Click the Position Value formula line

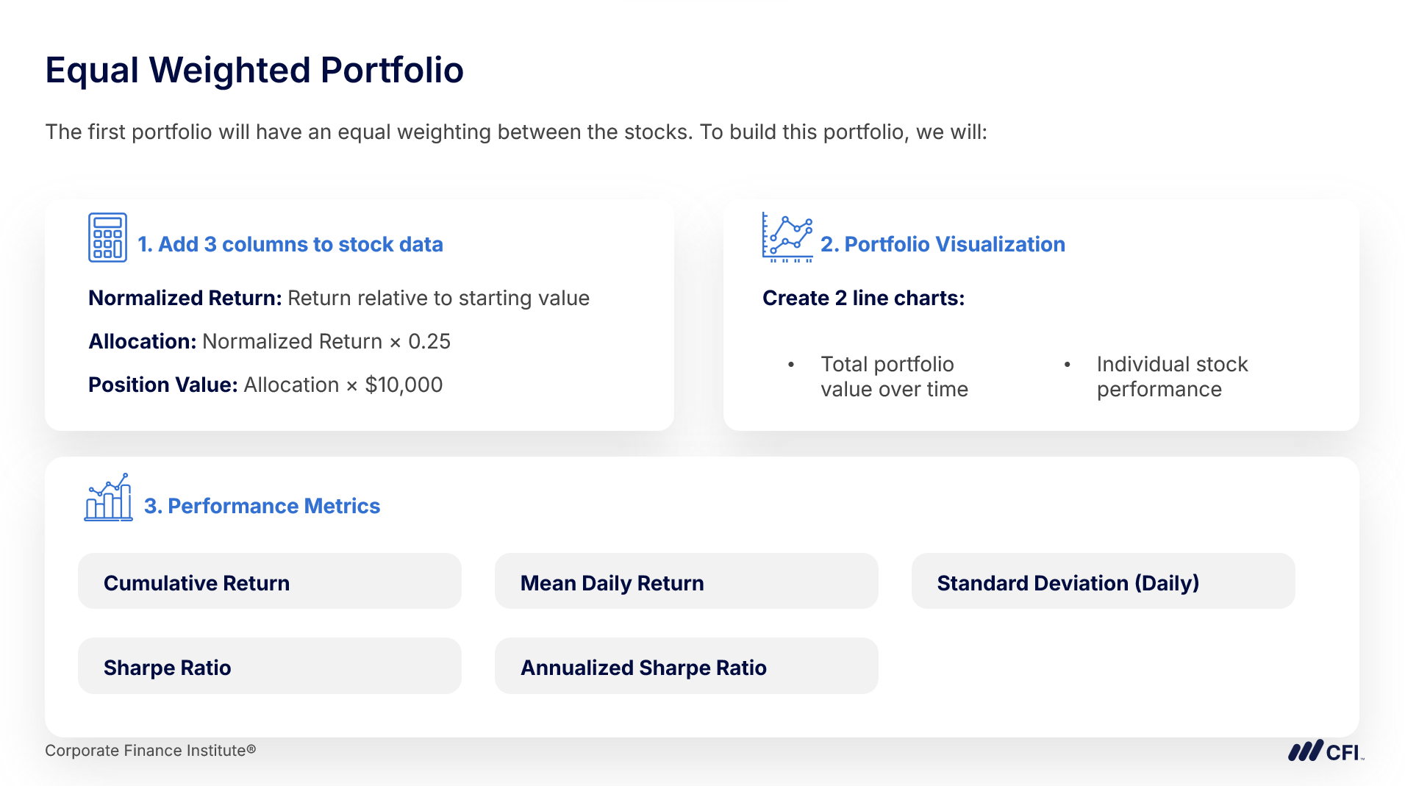pyautogui.click(x=265, y=385)
